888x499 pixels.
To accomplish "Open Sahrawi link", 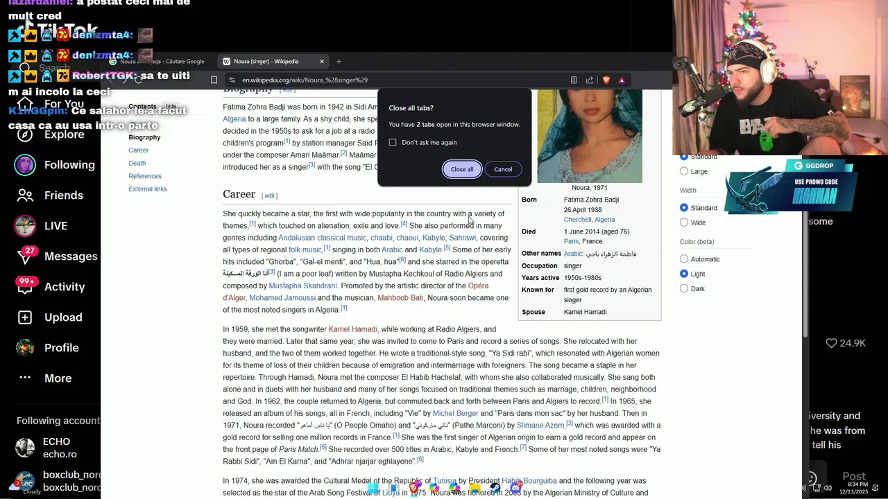I will coord(462,238).
